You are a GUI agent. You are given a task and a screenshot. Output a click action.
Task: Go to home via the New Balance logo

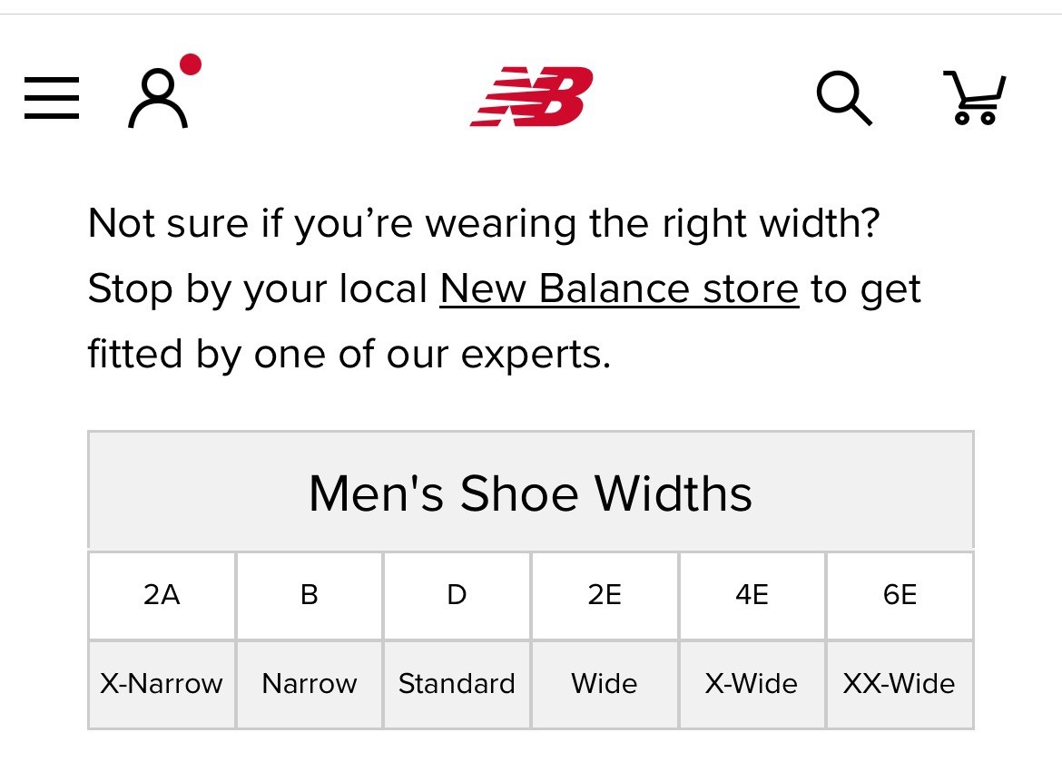[531, 96]
